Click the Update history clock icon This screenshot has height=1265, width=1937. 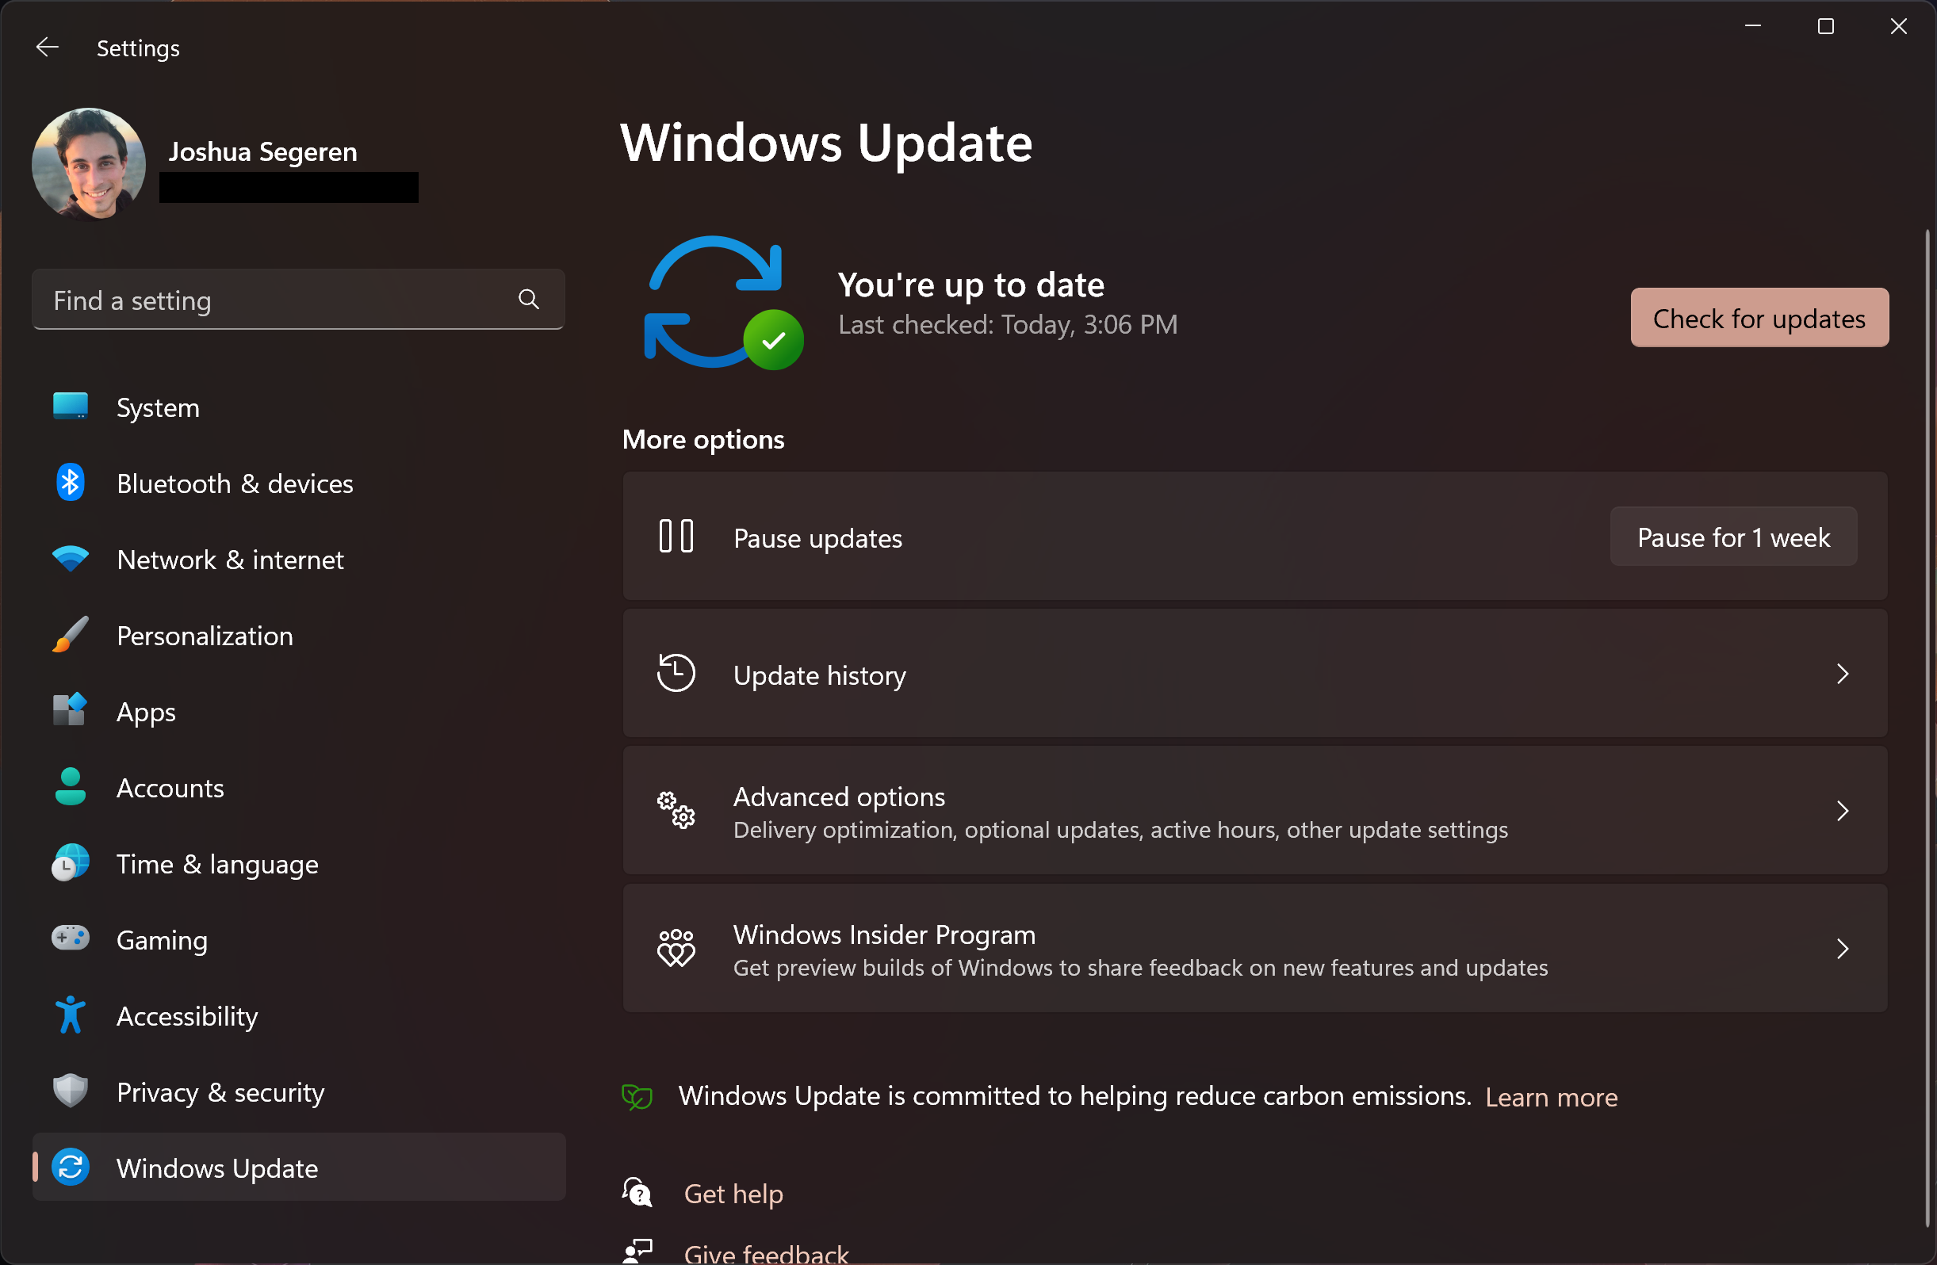[x=676, y=674]
